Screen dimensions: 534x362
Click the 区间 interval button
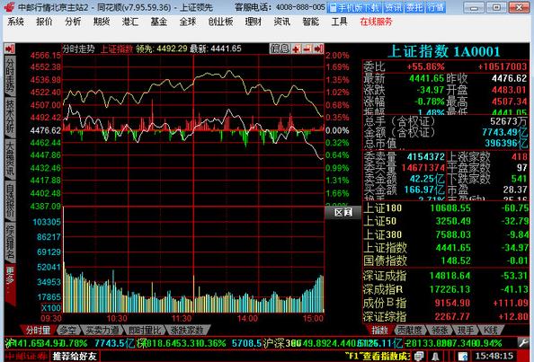[x=343, y=213]
